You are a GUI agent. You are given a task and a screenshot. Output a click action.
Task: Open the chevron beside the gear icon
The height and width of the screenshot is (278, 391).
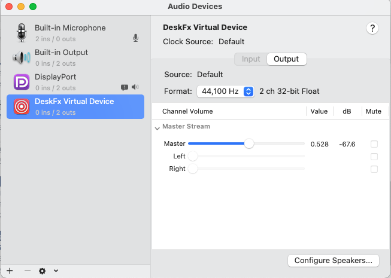tap(56, 271)
